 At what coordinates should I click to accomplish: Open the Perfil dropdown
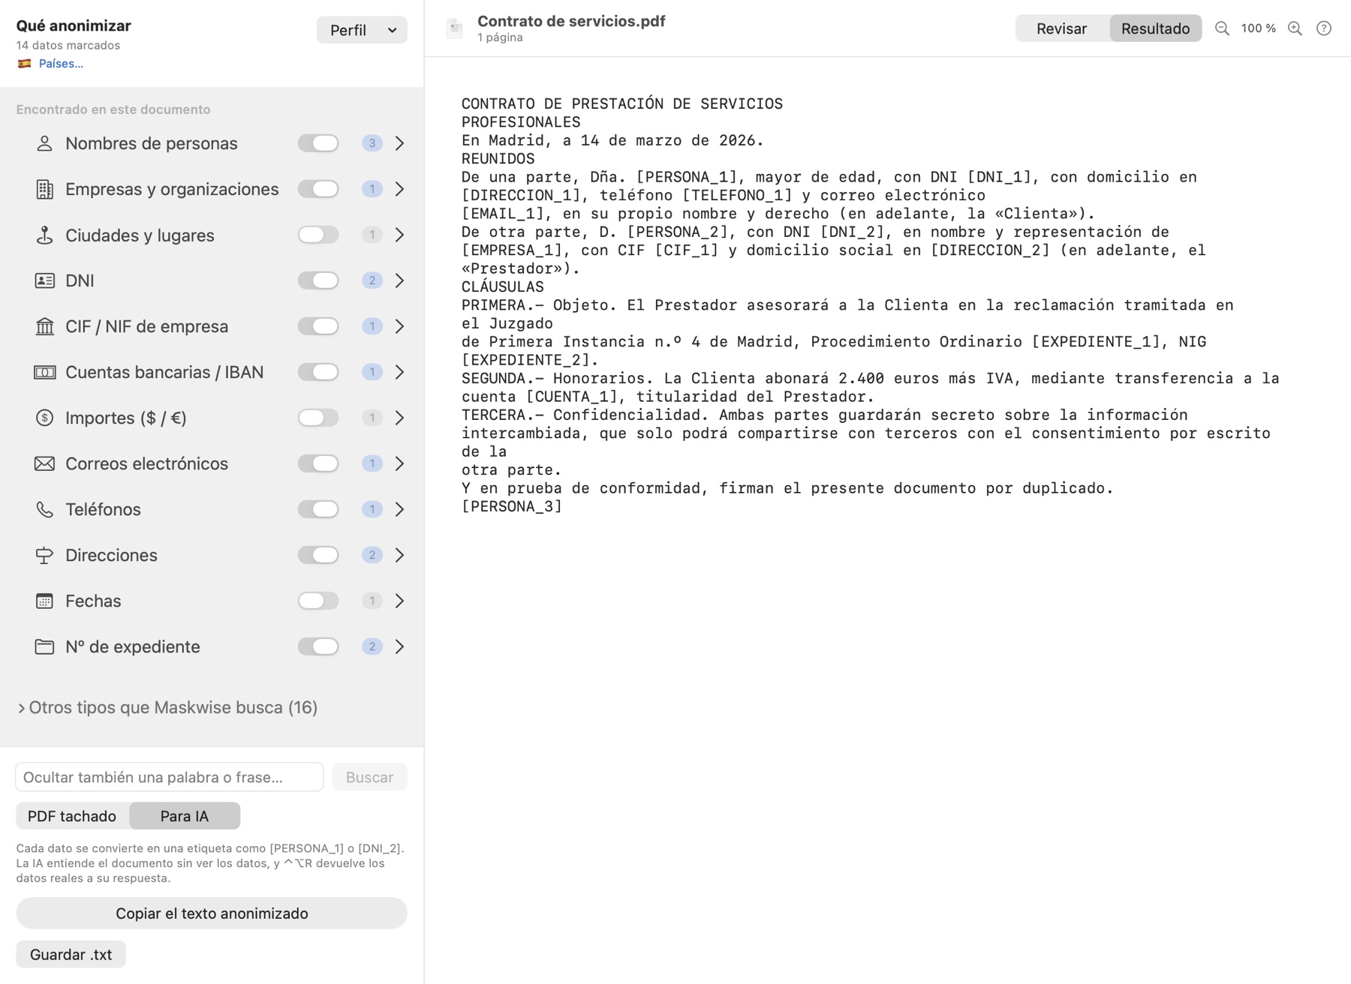pyautogui.click(x=362, y=30)
